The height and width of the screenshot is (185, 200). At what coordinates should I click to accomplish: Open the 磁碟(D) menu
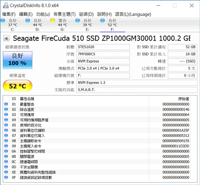(86, 14)
